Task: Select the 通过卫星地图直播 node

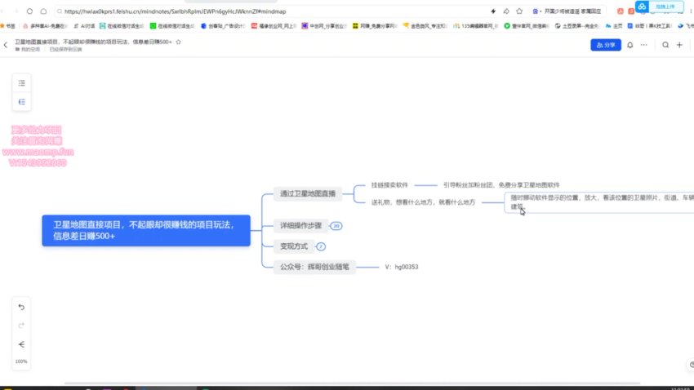Action: [x=309, y=193]
